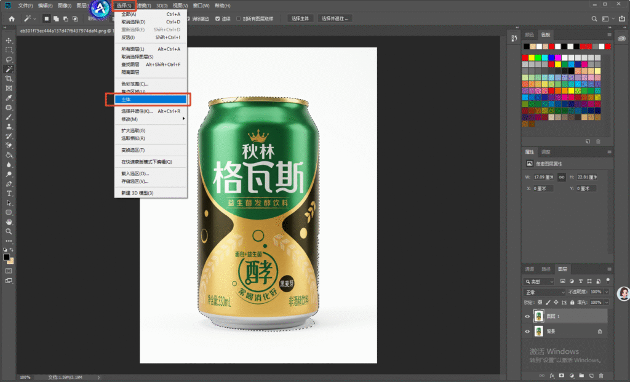This screenshot has width=630, height=382.
Task: Click the Quick Mask mode icon
Action: coord(9,271)
